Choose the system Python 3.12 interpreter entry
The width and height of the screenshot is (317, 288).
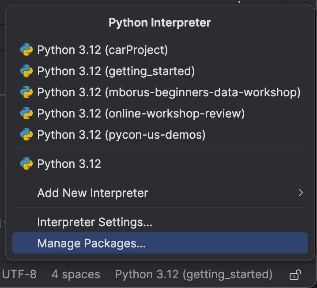pos(69,164)
